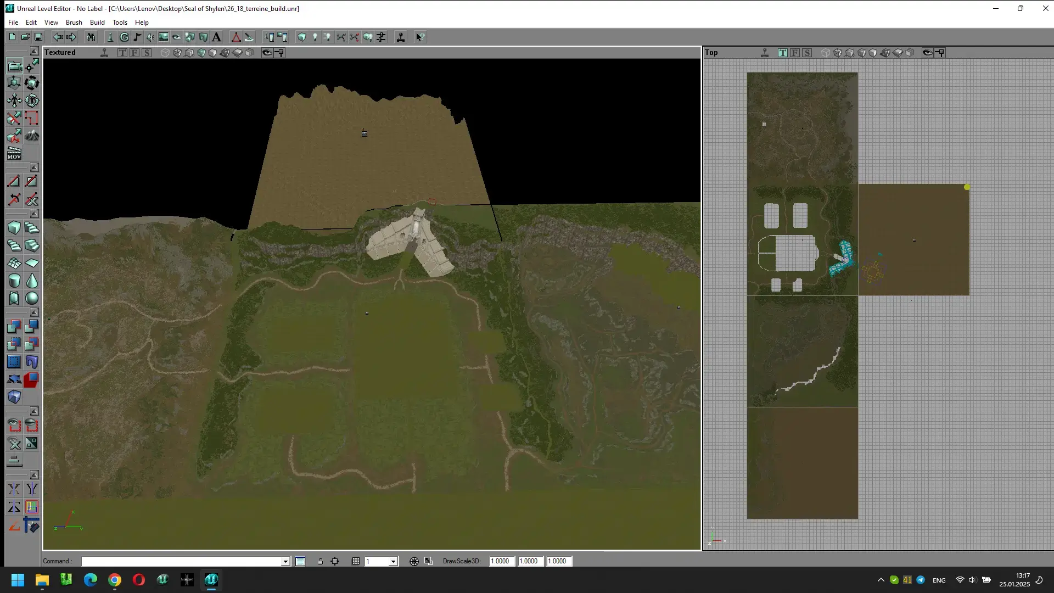This screenshot has height=593, width=1054.
Task: Open the grid size dropdown showing 1
Action: point(393,561)
